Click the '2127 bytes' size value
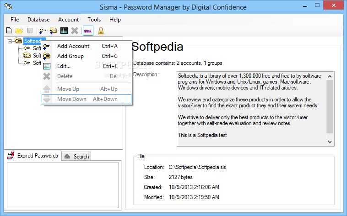This screenshot has height=216, width=347. (x=180, y=177)
